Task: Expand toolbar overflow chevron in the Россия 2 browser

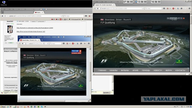Action: (x=85, y=43)
